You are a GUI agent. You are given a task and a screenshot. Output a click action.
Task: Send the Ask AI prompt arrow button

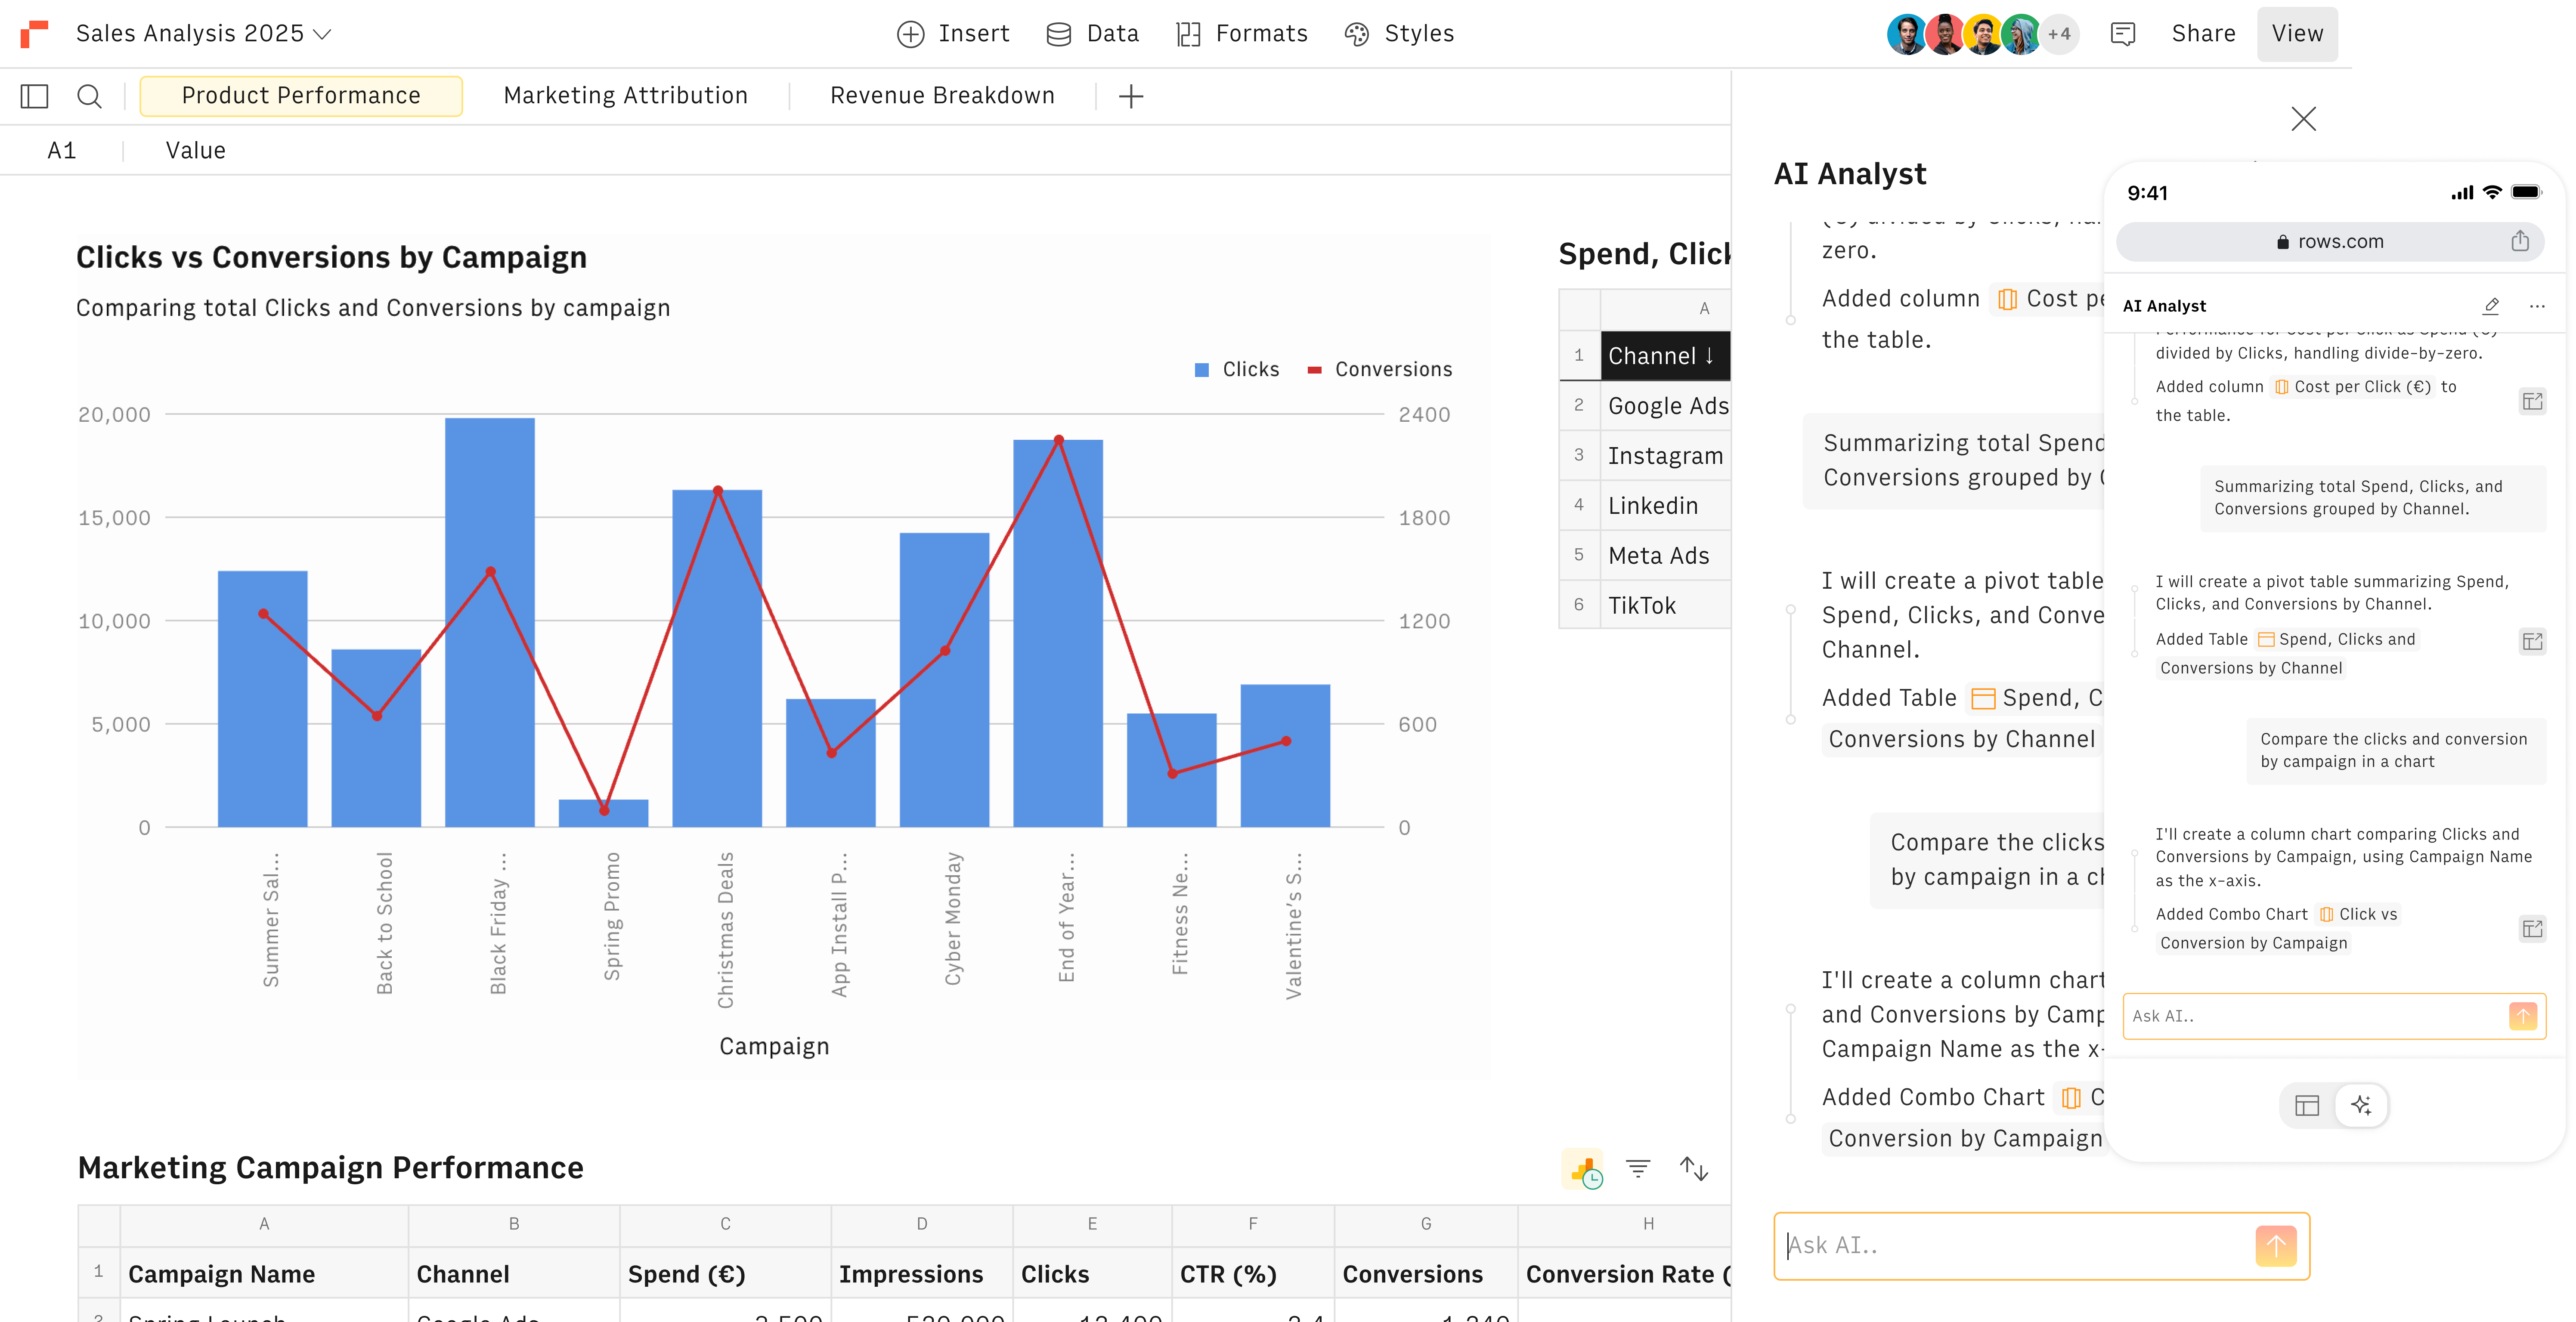(x=2275, y=1245)
